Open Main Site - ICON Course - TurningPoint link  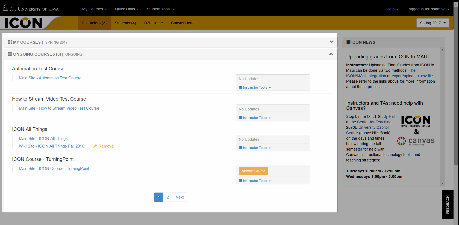coord(54,169)
